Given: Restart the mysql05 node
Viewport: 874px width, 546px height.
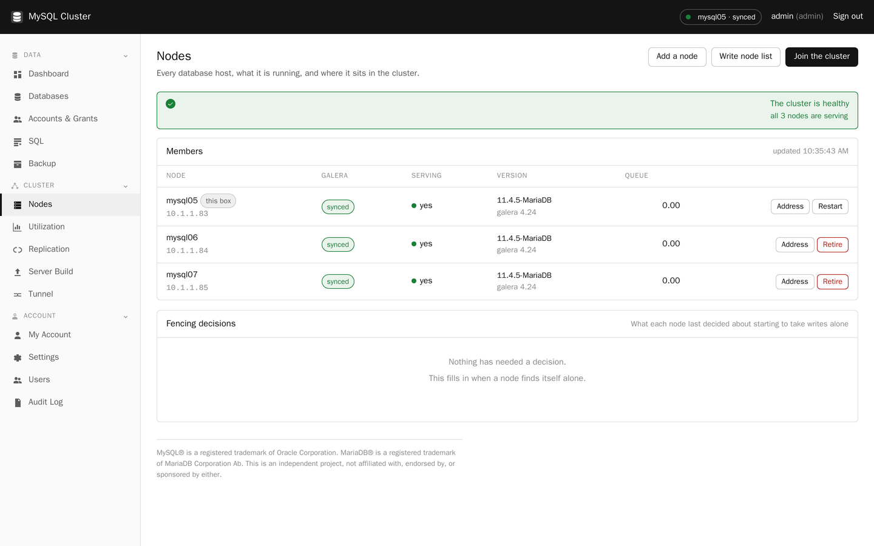Looking at the screenshot, I should click(830, 206).
